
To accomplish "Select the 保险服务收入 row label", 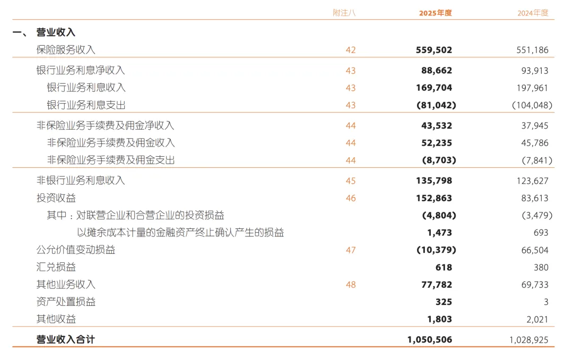I will click(66, 50).
